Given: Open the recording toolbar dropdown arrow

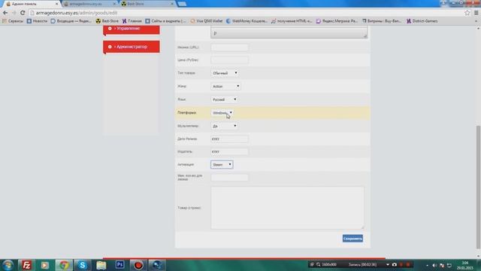Looking at the screenshot, I should pyautogui.click(x=388, y=264).
